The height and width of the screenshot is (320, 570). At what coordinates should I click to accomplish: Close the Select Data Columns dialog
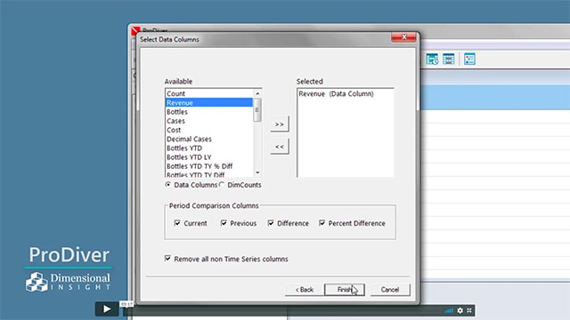click(x=403, y=37)
